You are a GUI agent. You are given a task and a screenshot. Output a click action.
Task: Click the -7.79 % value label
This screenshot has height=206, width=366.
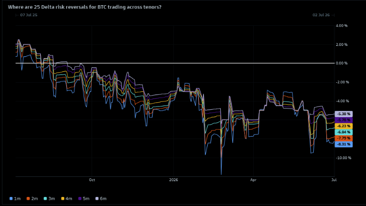[343, 138]
